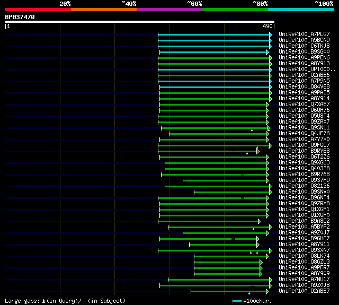Open the UniRef100_Q9SN11 entry
Viewport: 339px width, 305px height.
[304, 128]
